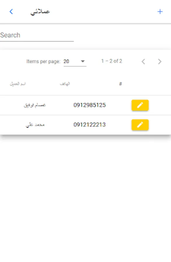Edit customer with phone 0912122213

pyautogui.click(x=140, y=125)
